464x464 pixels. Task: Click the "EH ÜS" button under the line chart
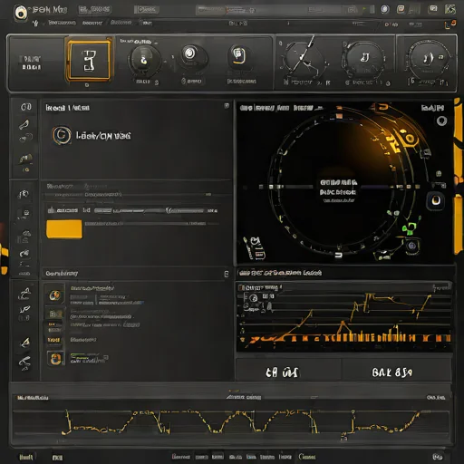click(x=288, y=372)
